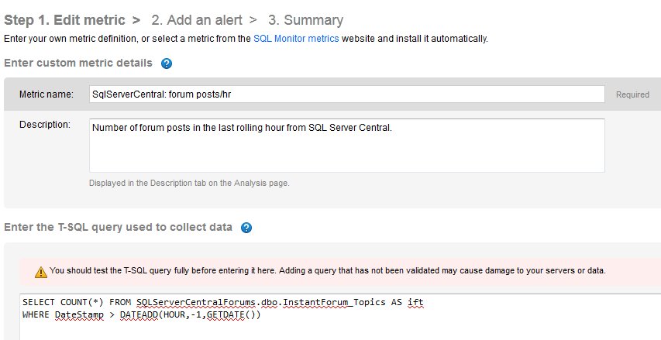This screenshot has width=661, height=340.
Task: Open help for the T-SQL query section
Action: pyautogui.click(x=246, y=228)
